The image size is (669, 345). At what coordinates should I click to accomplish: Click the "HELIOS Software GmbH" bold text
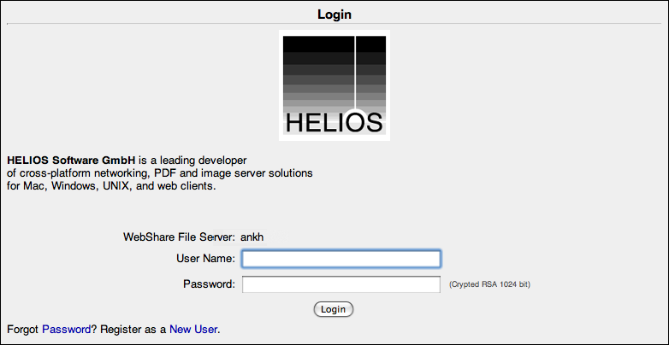[x=71, y=161]
